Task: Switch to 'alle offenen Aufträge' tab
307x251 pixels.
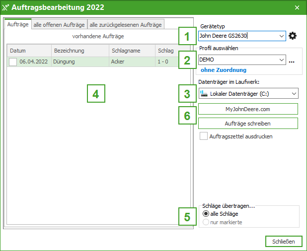Action: 59,25
